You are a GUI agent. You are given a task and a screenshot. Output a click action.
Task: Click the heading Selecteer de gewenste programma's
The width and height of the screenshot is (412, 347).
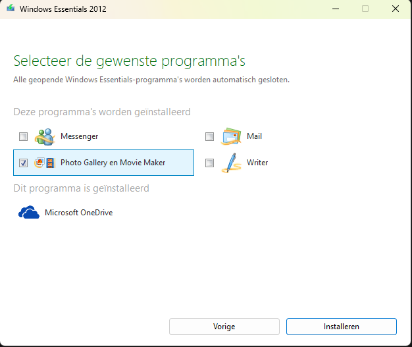click(x=129, y=61)
